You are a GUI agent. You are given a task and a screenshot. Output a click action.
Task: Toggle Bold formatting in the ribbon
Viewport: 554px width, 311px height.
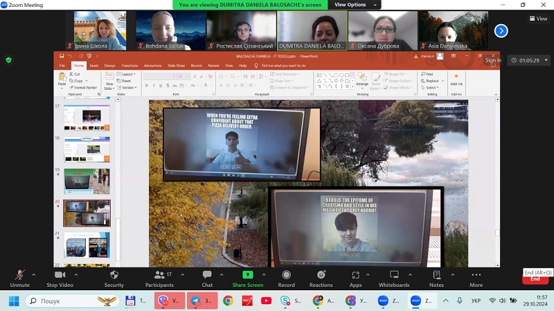point(147,85)
